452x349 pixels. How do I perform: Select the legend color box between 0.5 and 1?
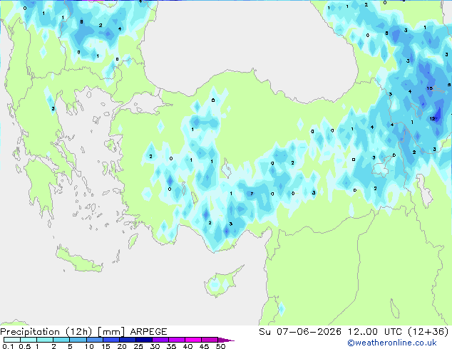pos(29,340)
